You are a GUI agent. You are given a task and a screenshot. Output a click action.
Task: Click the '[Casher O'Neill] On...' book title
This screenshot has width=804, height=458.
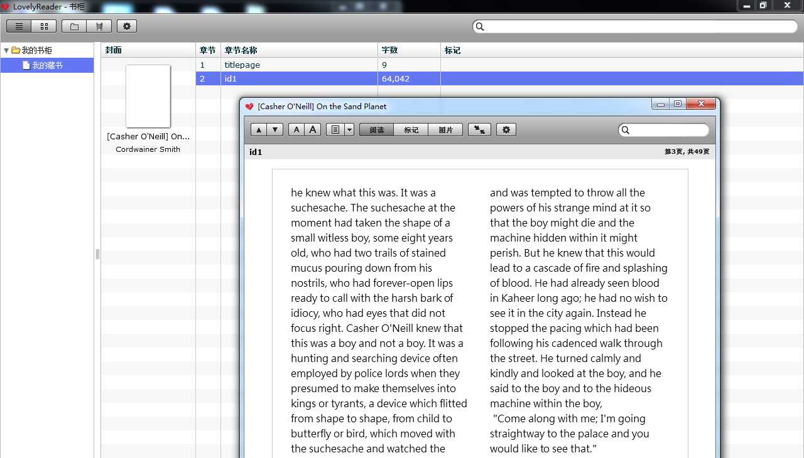click(148, 136)
